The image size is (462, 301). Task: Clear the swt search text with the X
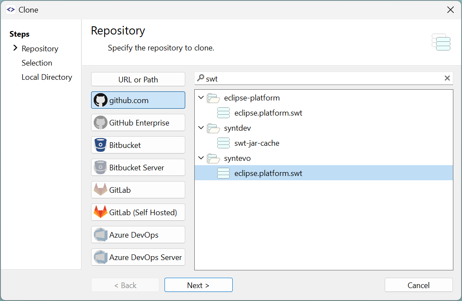point(447,78)
